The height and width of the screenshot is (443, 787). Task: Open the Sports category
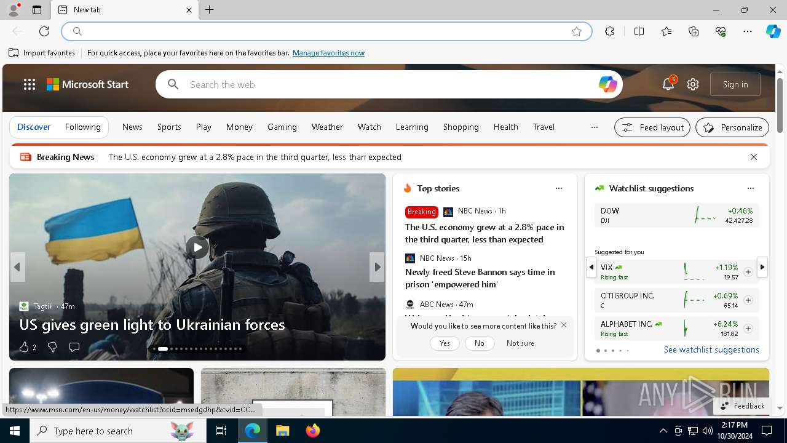tap(169, 127)
